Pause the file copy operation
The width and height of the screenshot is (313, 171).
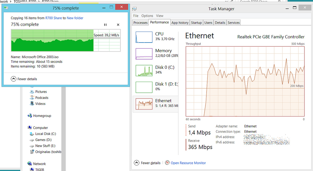click(x=105, y=24)
